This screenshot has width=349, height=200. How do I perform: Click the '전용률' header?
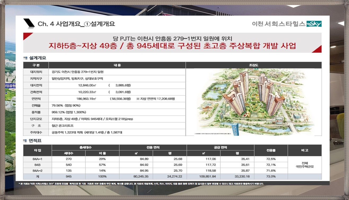click(271, 150)
